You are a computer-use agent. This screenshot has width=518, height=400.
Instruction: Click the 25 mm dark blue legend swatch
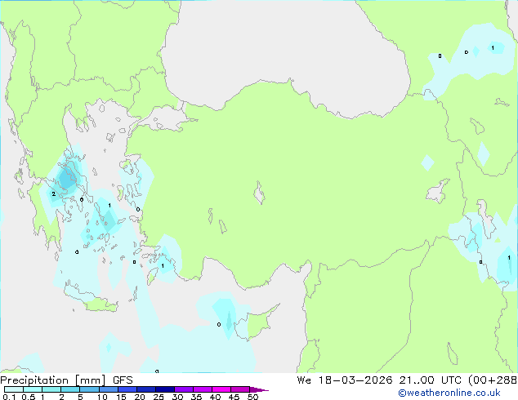pyautogui.click(x=165, y=389)
